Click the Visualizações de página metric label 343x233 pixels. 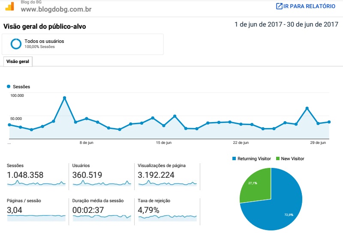click(x=162, y=165)
